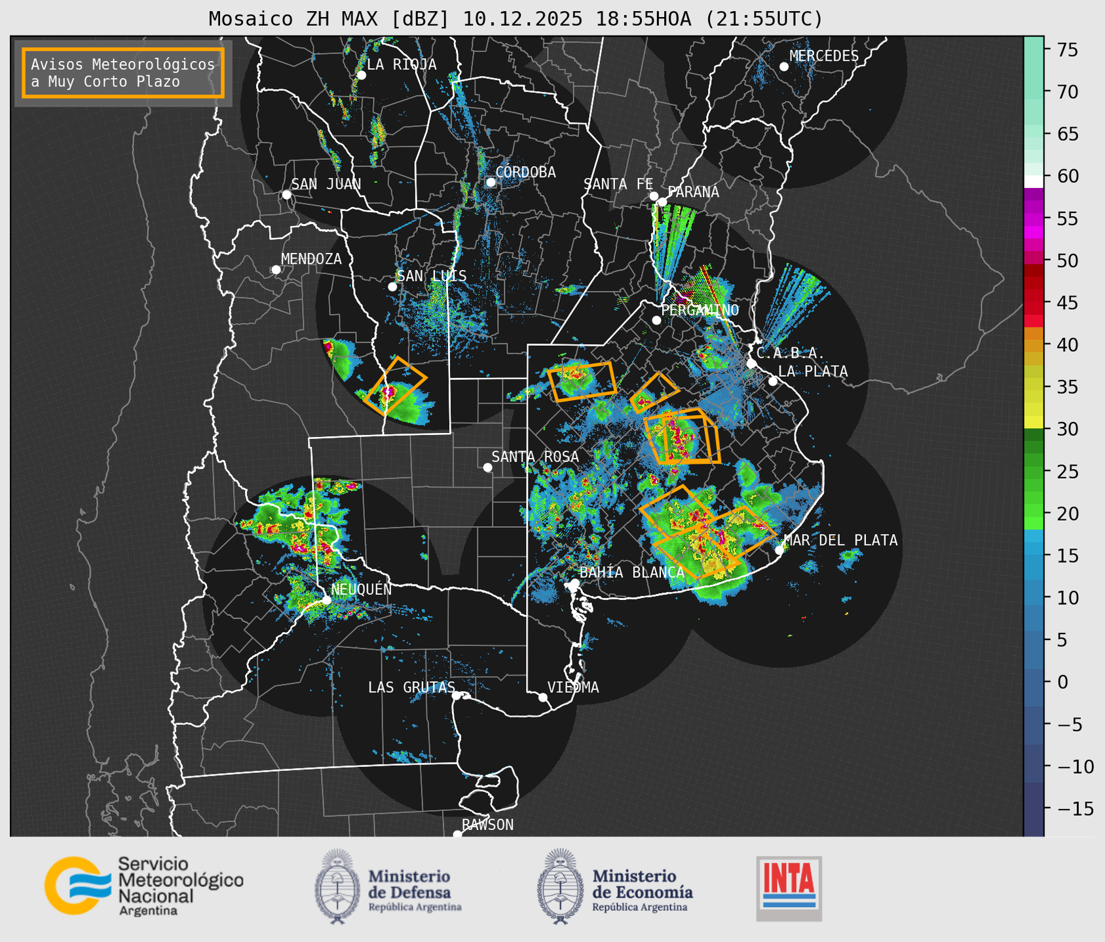The width and height of the screenshot is (1105, 942).
Task: Click the La Rioja city label
Action: pyautogui.click(x=401, y=64)
